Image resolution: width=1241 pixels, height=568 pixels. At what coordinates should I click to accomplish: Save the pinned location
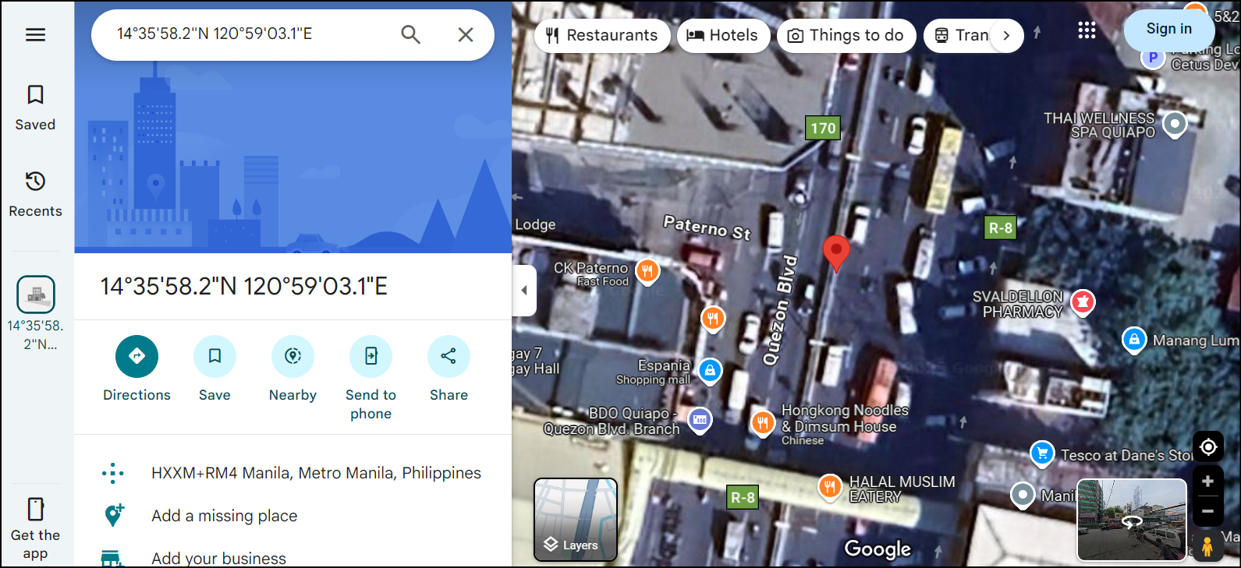[x=215, y=369]
